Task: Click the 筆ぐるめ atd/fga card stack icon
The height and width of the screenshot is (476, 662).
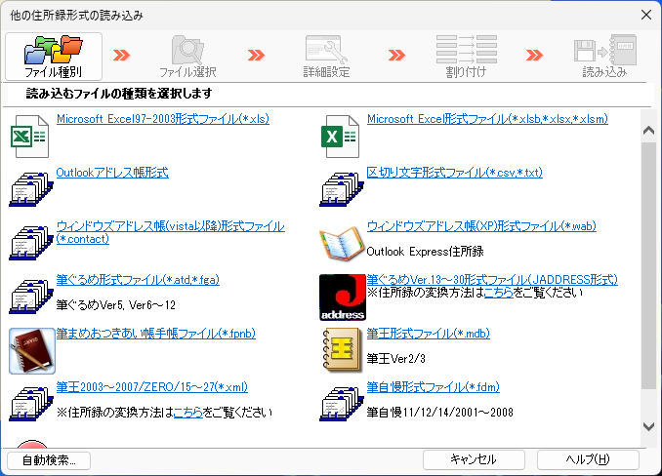Action: [31, 297]
